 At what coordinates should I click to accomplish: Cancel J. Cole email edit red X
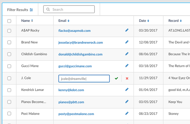point(127,79)
